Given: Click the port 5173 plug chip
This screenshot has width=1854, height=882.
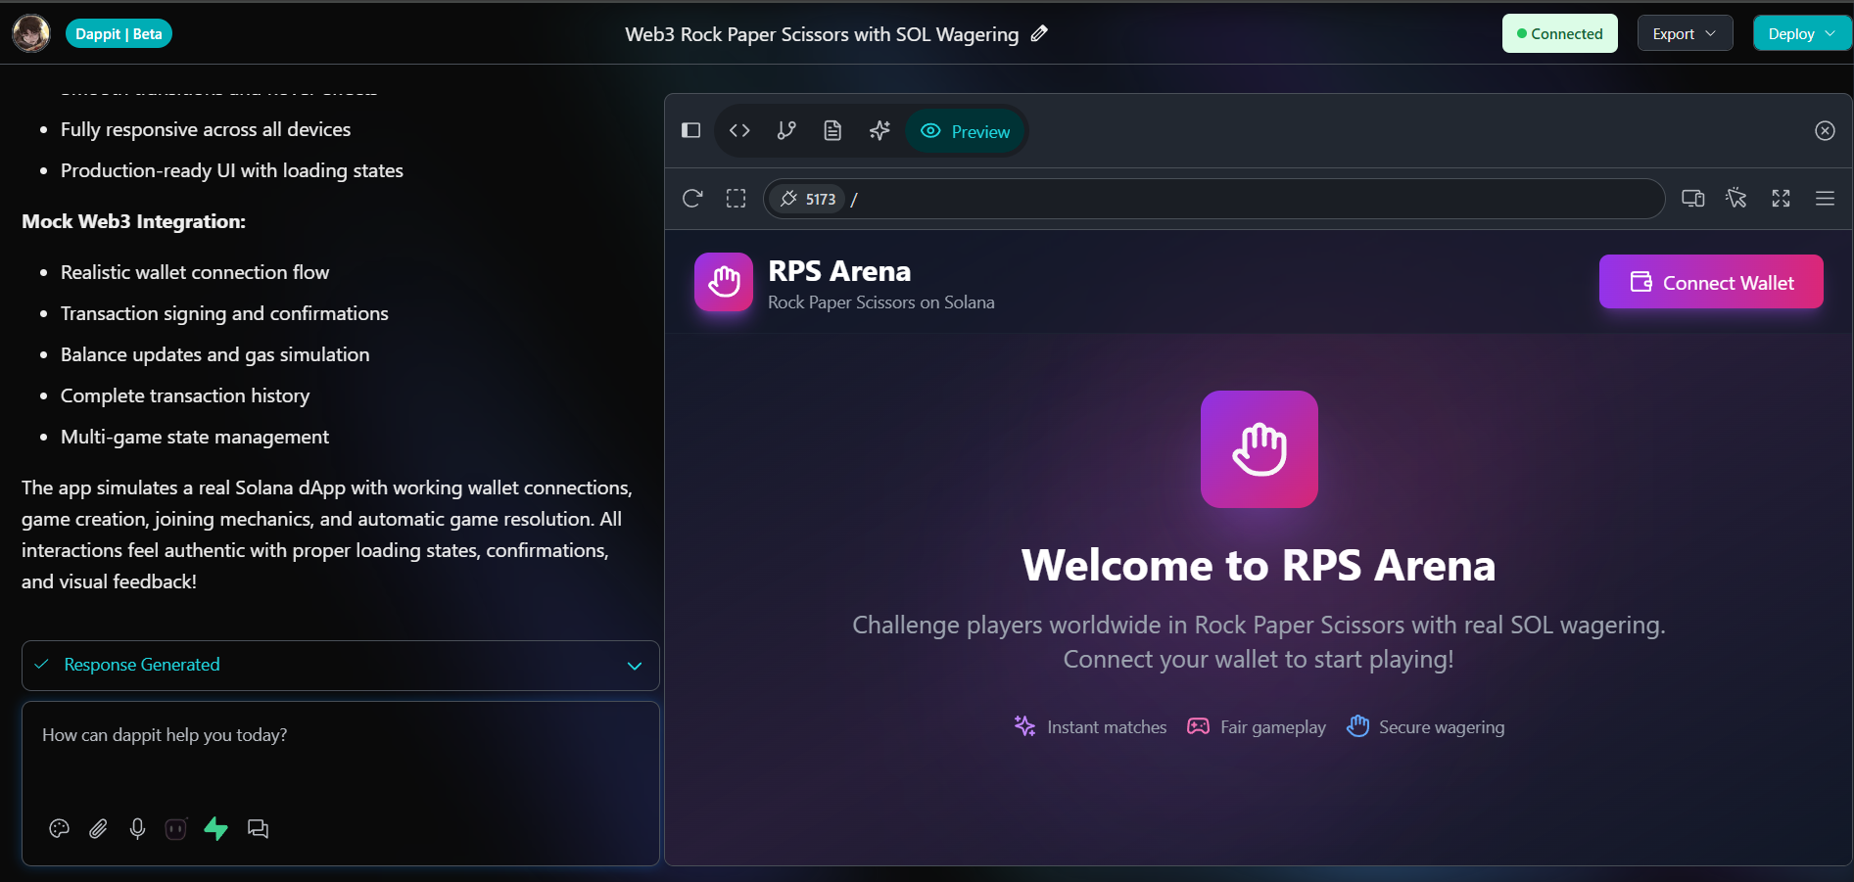Looking at the screenshot, I should (x=808, y=199).
